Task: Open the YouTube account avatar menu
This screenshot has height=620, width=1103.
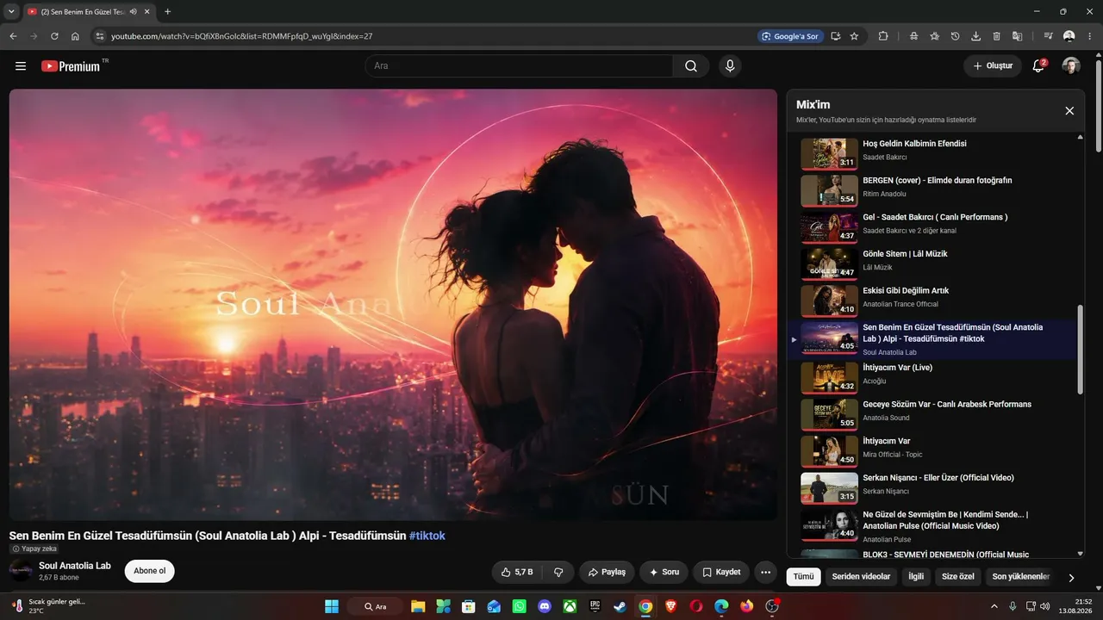Action: 1071,66
